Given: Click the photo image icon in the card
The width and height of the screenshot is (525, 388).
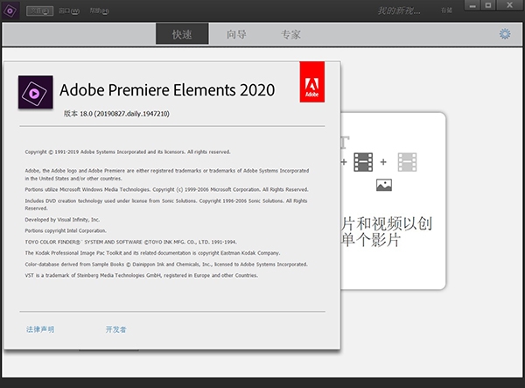Looking at the screenshot, I should 383,185.
